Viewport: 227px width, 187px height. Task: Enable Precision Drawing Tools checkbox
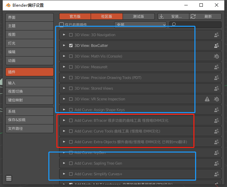[x=71, y=78]
